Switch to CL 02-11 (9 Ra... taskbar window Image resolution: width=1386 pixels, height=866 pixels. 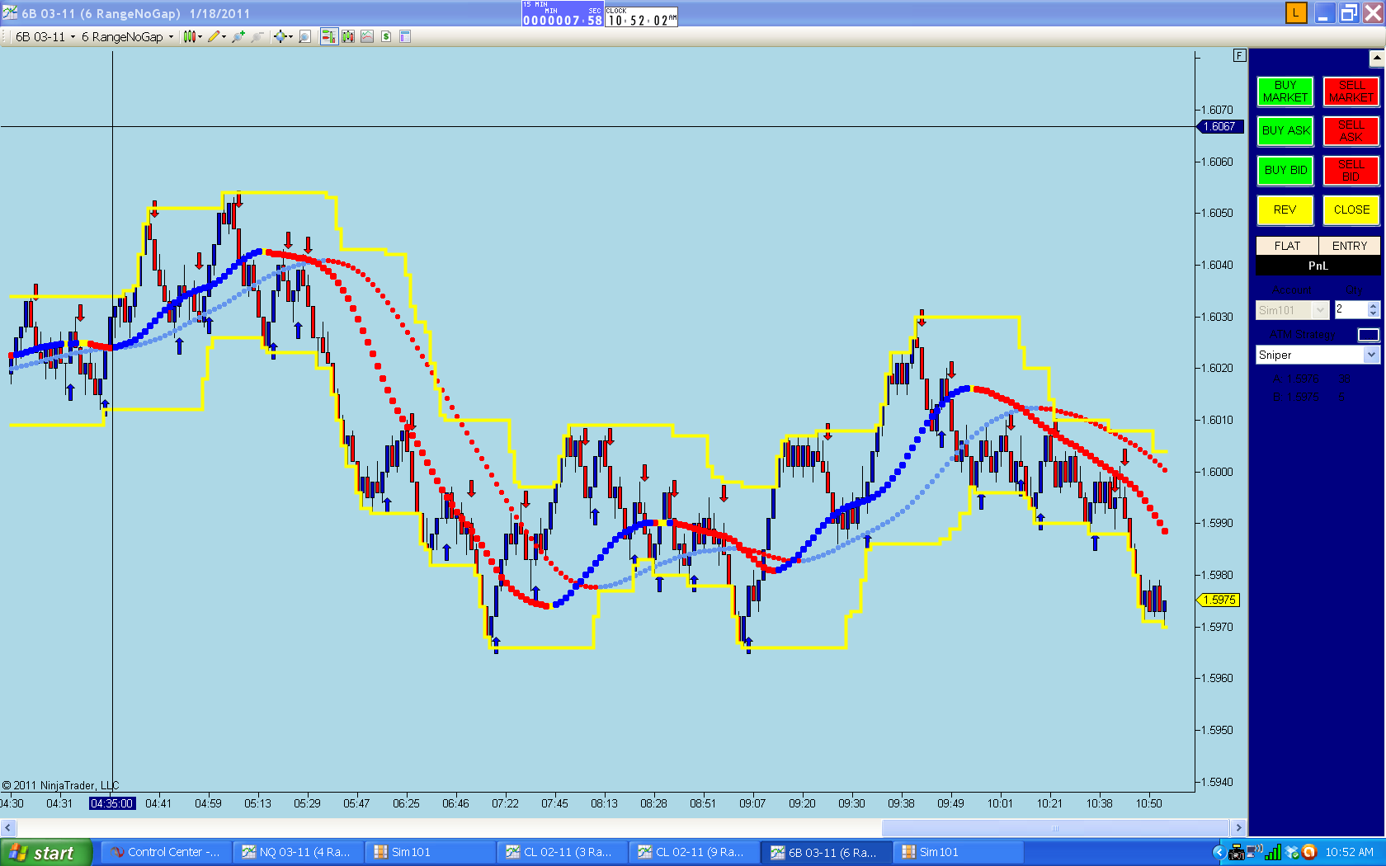tap(693, 852)
